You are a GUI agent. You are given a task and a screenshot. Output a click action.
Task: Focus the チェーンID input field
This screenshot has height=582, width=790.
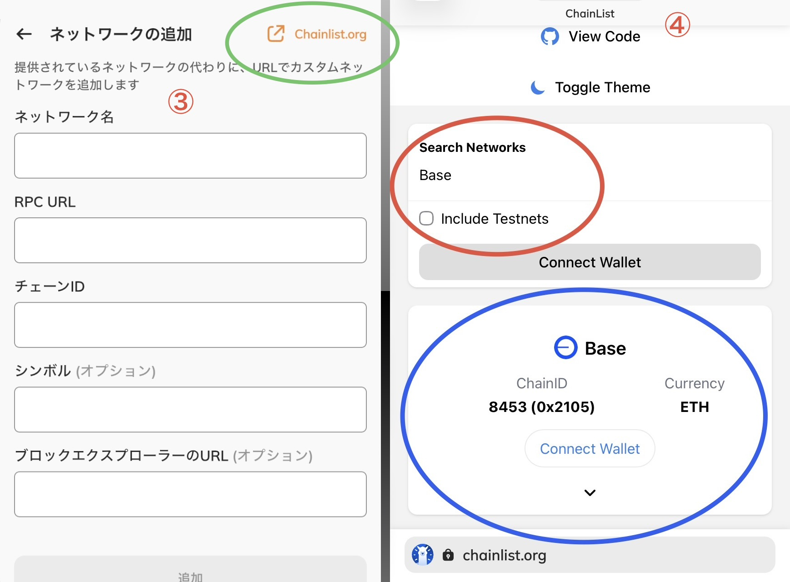tap(190, 325)
